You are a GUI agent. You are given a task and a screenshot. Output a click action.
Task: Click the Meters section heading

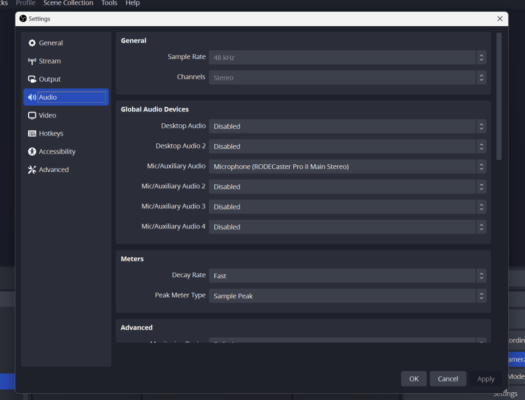(132, 259)
